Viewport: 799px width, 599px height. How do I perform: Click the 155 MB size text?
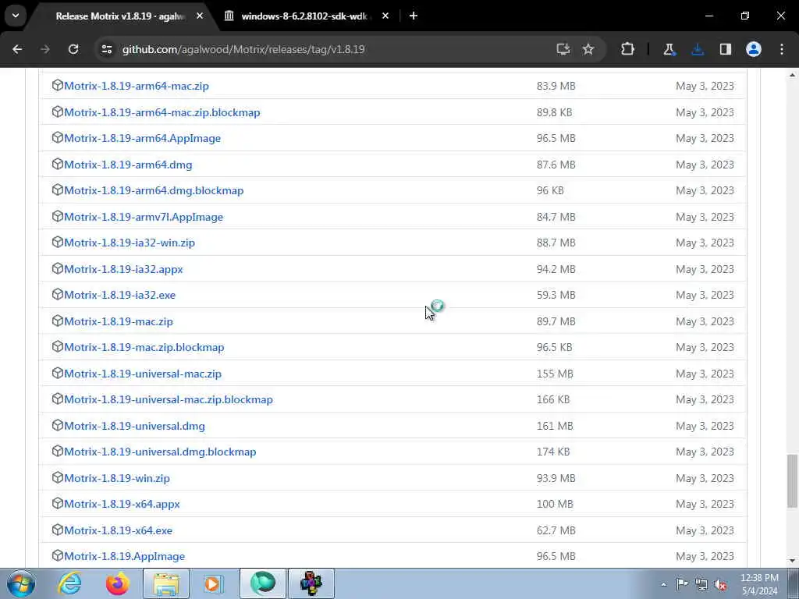click(555, 374)
